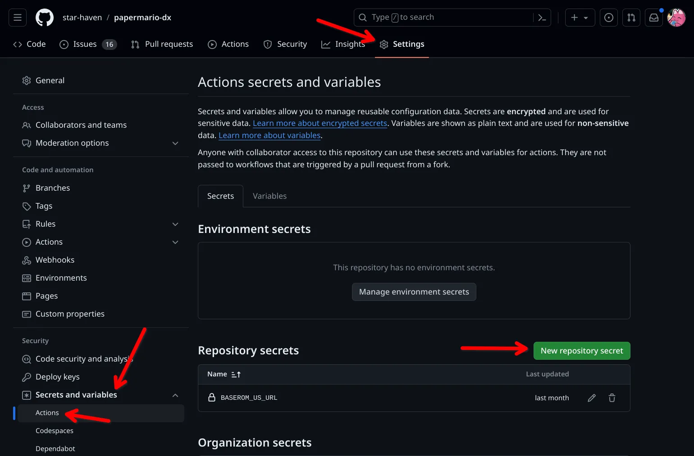The height and width of the screenshot is (456, 694).
Task: Collapse Secrets and variables section
Action: click(x=175, y=395)
